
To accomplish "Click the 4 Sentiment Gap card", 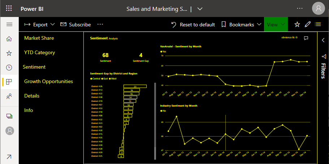I will [141, 57].
